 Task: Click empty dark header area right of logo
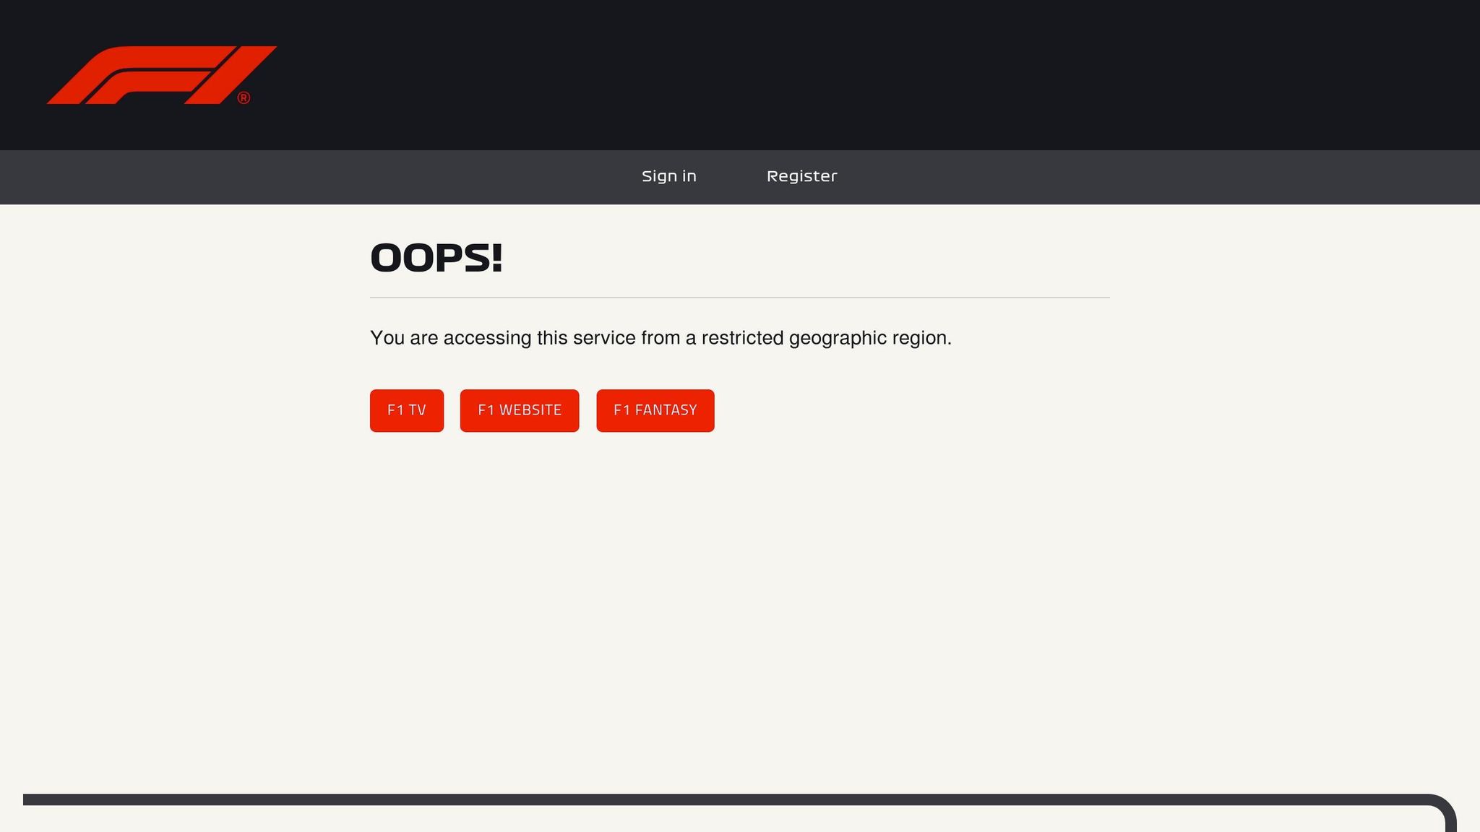coord(867,75)
